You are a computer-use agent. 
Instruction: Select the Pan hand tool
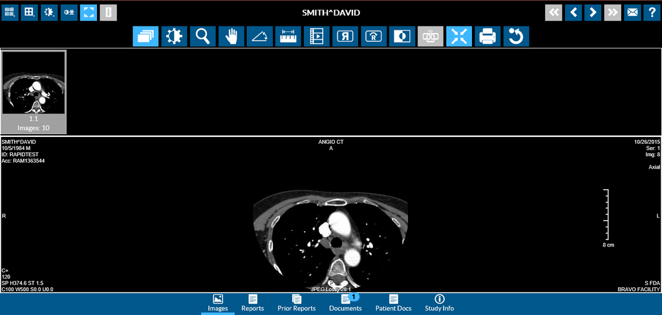pos(231,37)
